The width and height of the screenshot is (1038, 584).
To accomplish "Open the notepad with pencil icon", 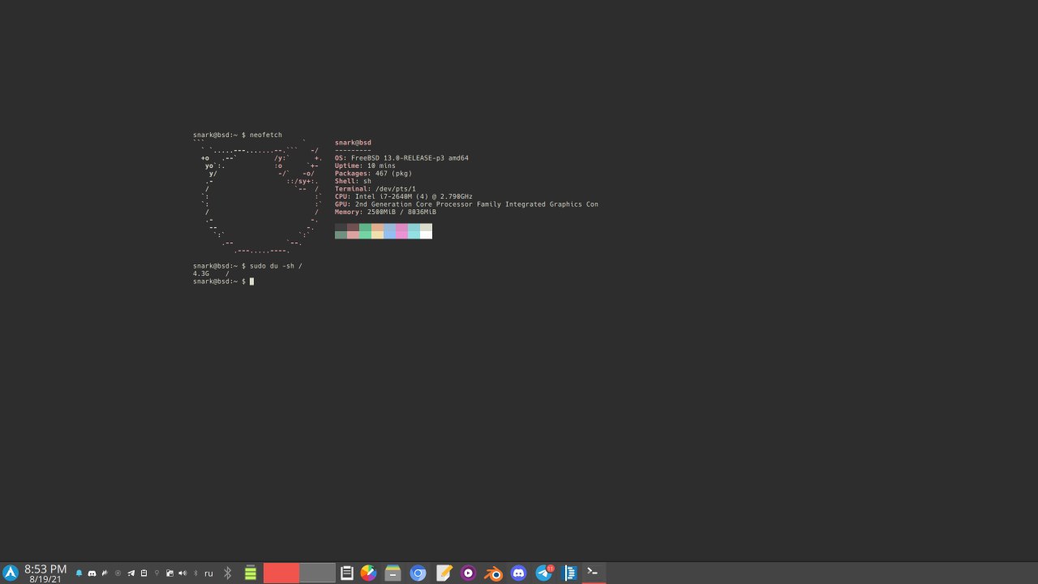I will coord(444,573).
